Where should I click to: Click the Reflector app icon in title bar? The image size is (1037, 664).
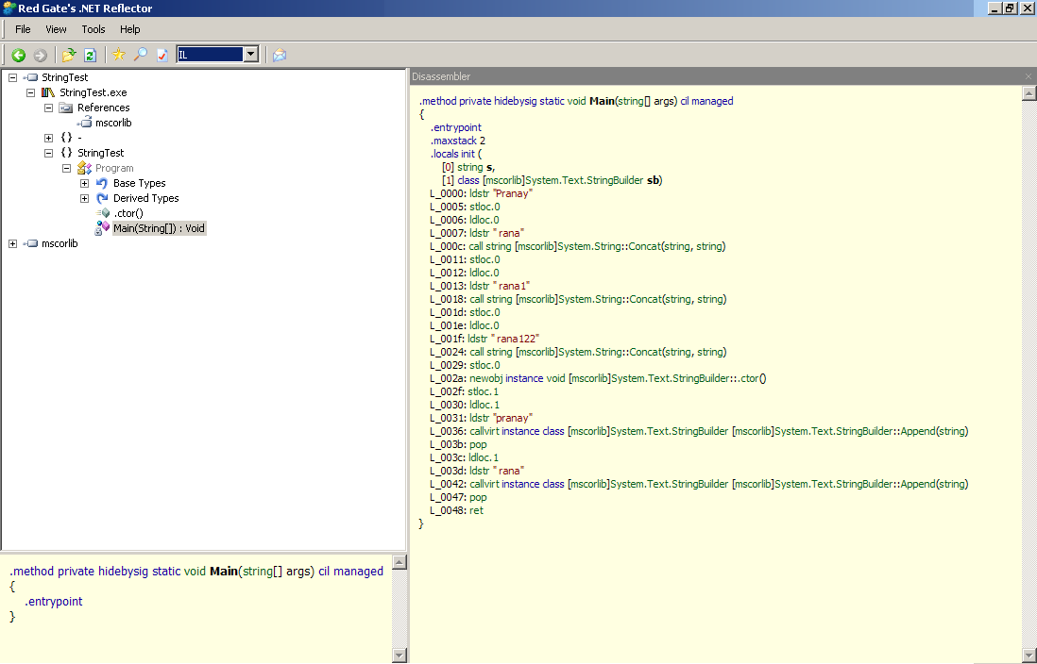[9, 8]
